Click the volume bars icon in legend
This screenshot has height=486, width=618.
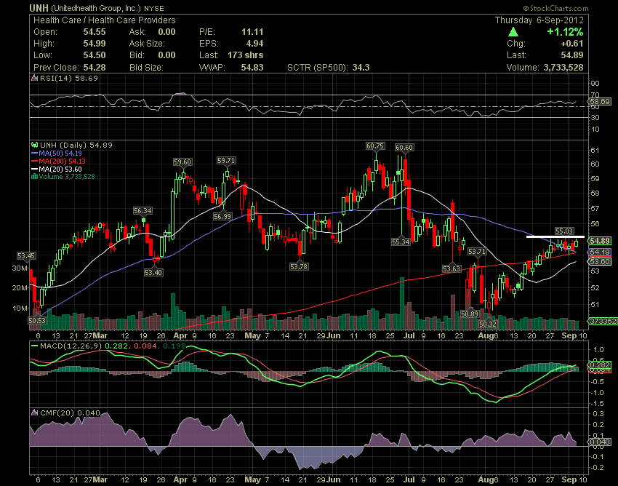pos(35,176)
